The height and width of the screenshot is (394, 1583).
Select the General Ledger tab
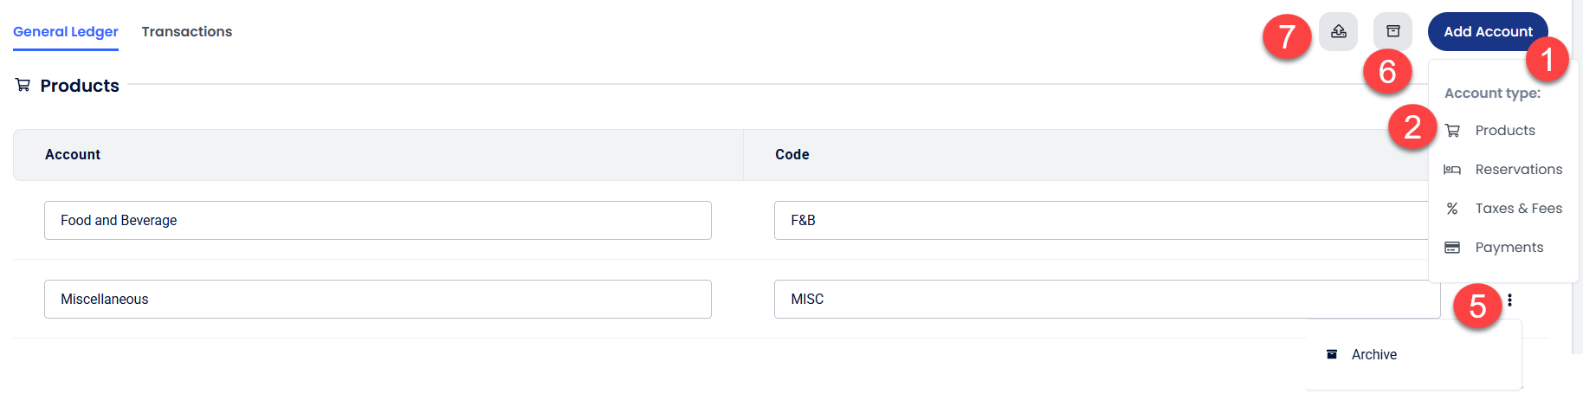(x=66, y=32)
